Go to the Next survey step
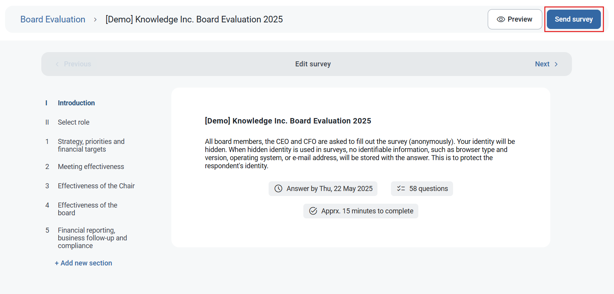 pyautogui.click(x=542, y=64)
